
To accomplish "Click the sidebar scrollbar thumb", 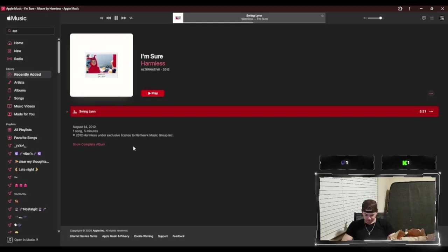I will tap(59, 57).
